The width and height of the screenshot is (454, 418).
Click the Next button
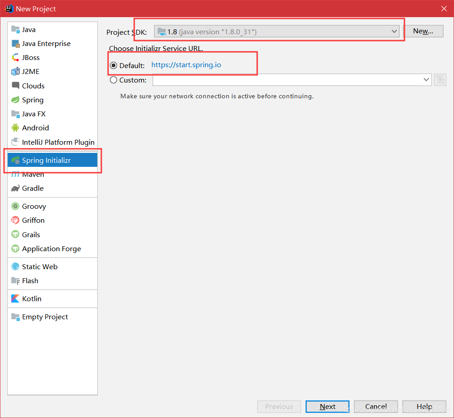pos(327,406)
